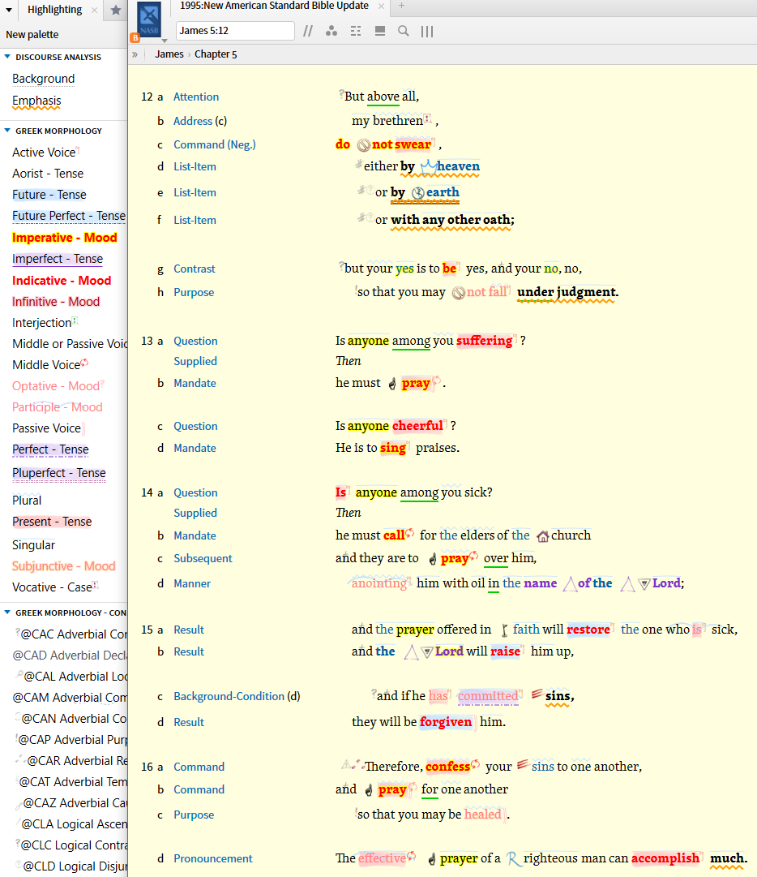Click the word 'forgiven' in verse 15d

446,723
